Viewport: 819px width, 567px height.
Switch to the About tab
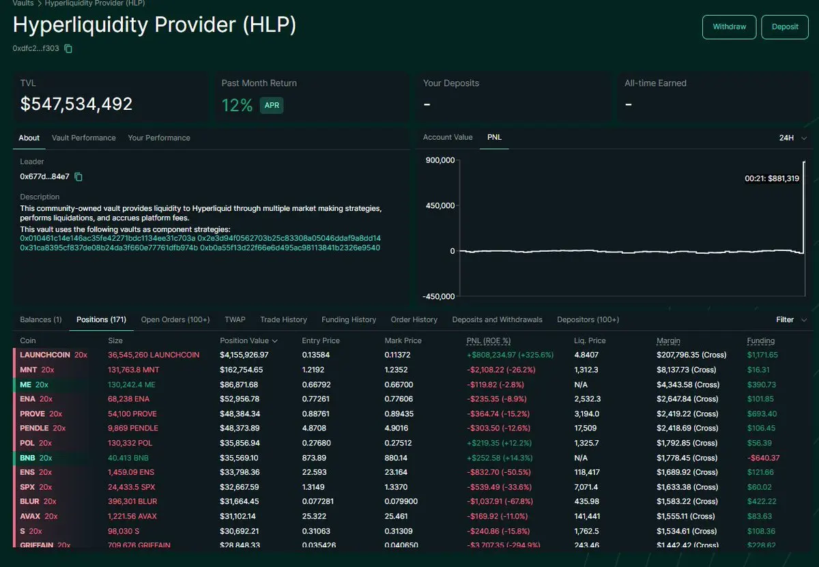[29, 138]
